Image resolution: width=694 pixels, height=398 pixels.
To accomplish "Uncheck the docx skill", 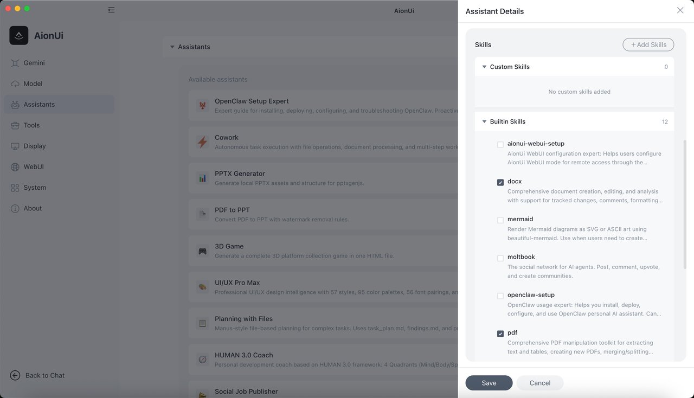I will click(x=500, y=182).
